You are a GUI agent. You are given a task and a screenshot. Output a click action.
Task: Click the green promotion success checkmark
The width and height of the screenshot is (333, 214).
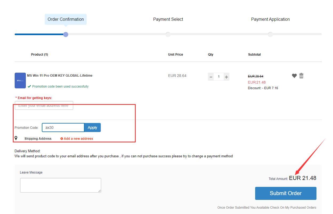[x=29, y=87]
